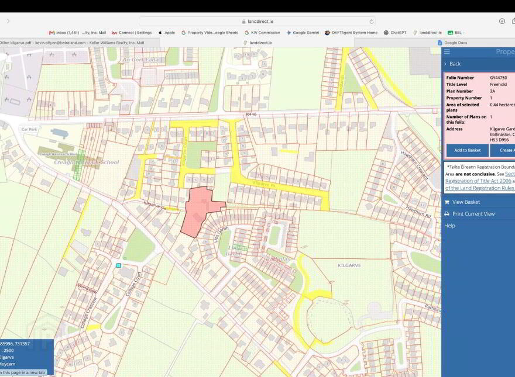
Task: Click the Add to Basket button
Action: (x=467, y=150)
